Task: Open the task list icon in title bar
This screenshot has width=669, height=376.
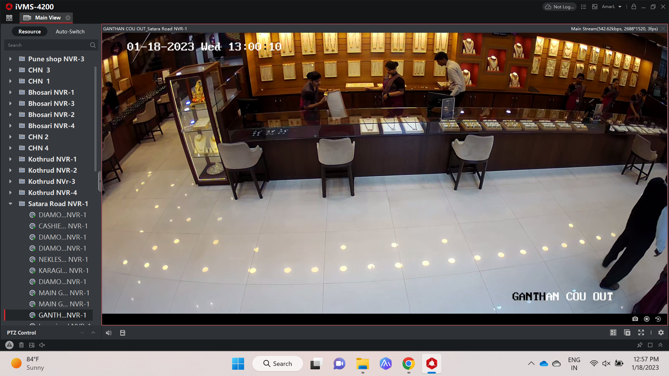Action: pos(584,7)
